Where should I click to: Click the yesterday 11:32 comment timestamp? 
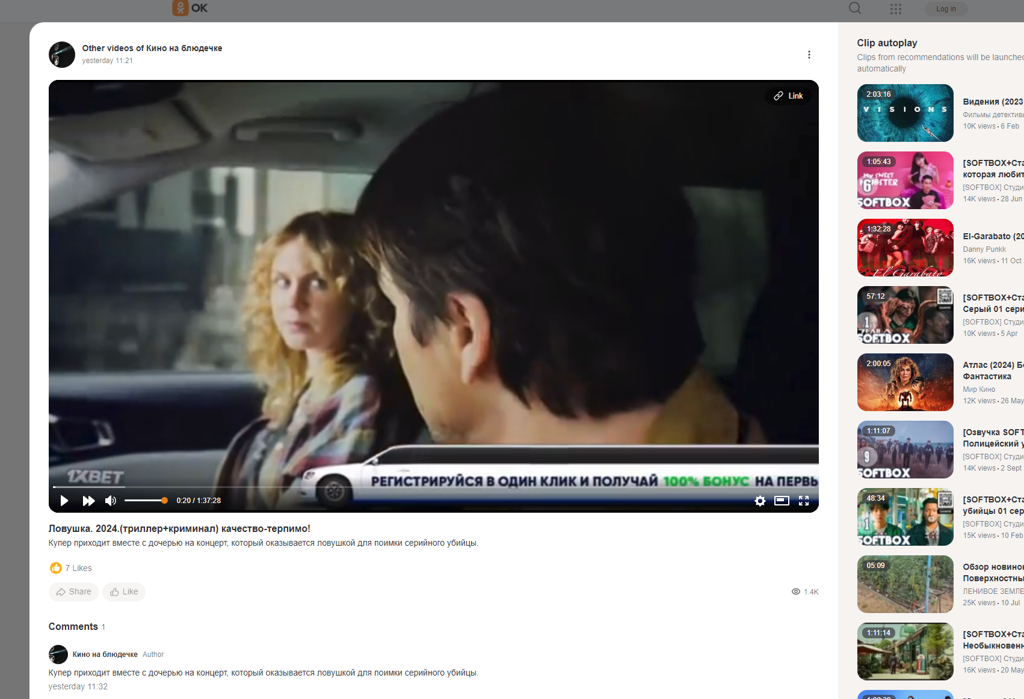tap(78, 686)
